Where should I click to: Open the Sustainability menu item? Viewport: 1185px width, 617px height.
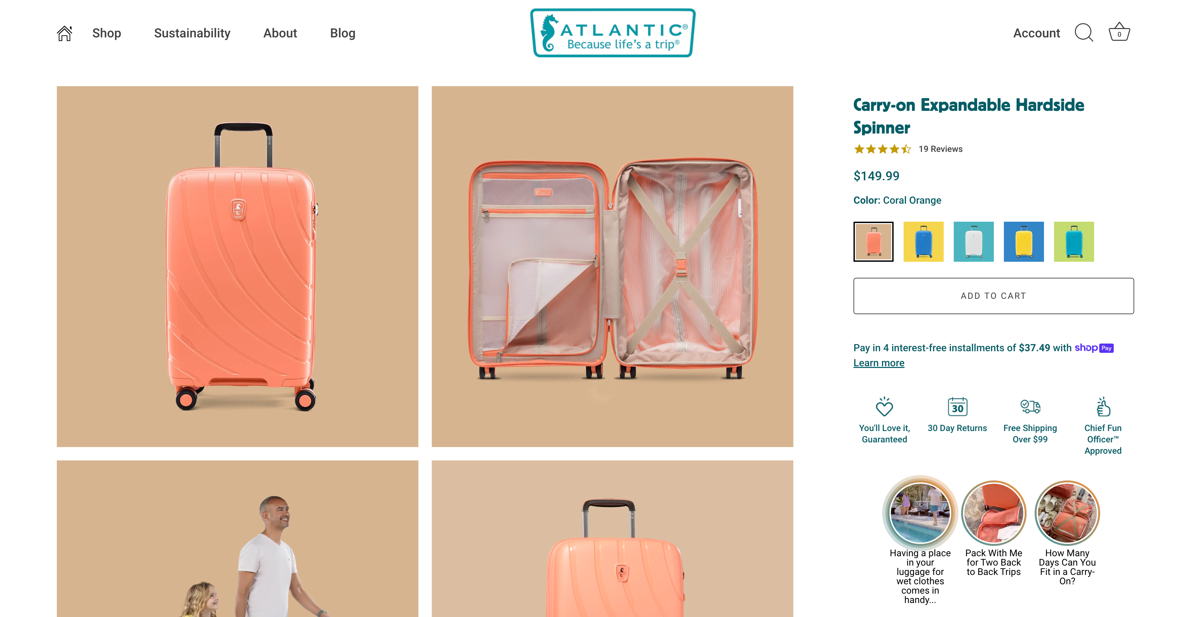(192, 33)
